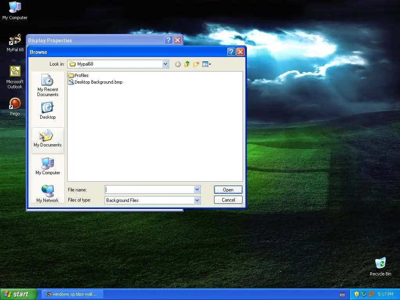Select the MyPal 68 desktop shortcut
Image resolution: width=400 pixels, height=300 pixels.
(x=15, y=43)
